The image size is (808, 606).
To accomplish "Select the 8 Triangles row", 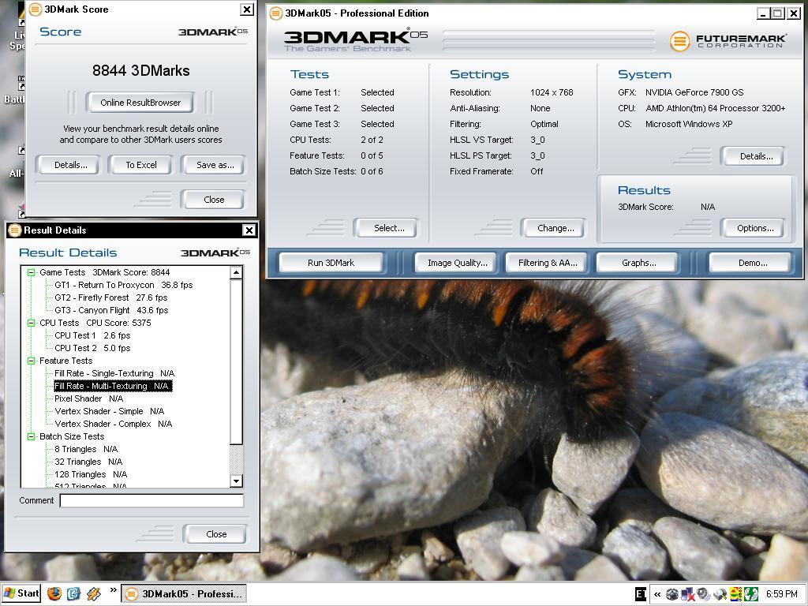I will pos(86,449).
